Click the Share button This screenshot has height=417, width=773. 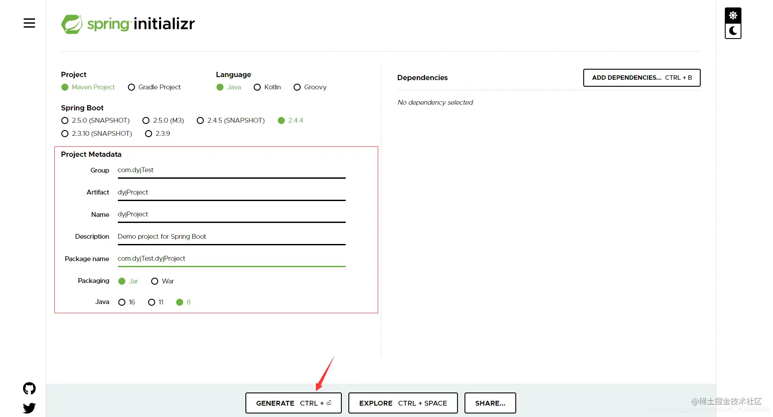[x=490, y=403]
